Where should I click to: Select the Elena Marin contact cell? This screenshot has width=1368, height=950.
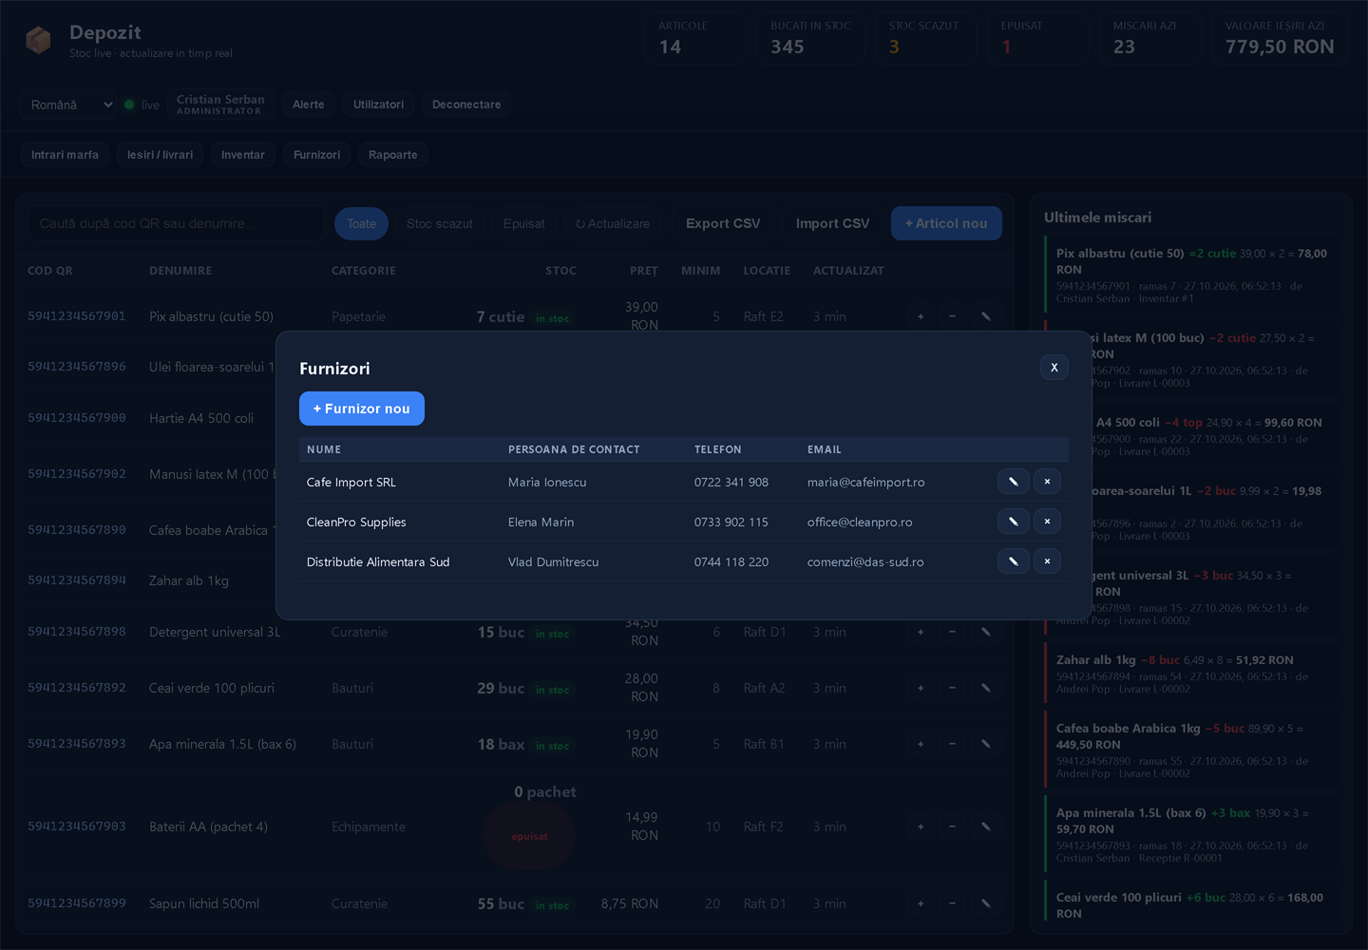click(541, 522)
